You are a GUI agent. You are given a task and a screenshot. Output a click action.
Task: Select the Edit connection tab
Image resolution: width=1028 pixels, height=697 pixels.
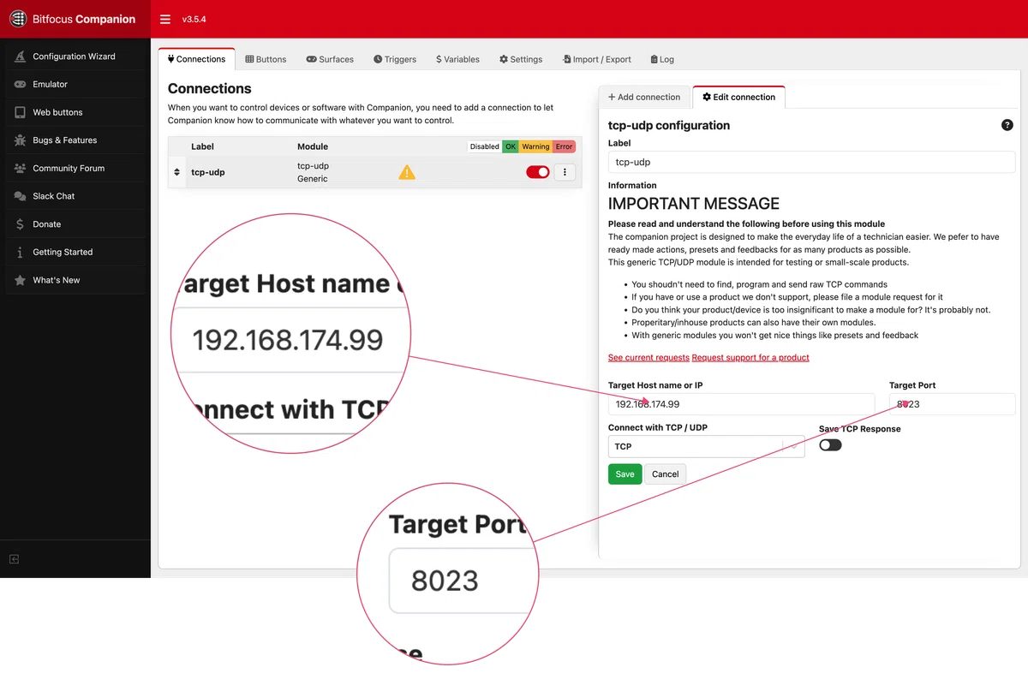pos(738,97)
